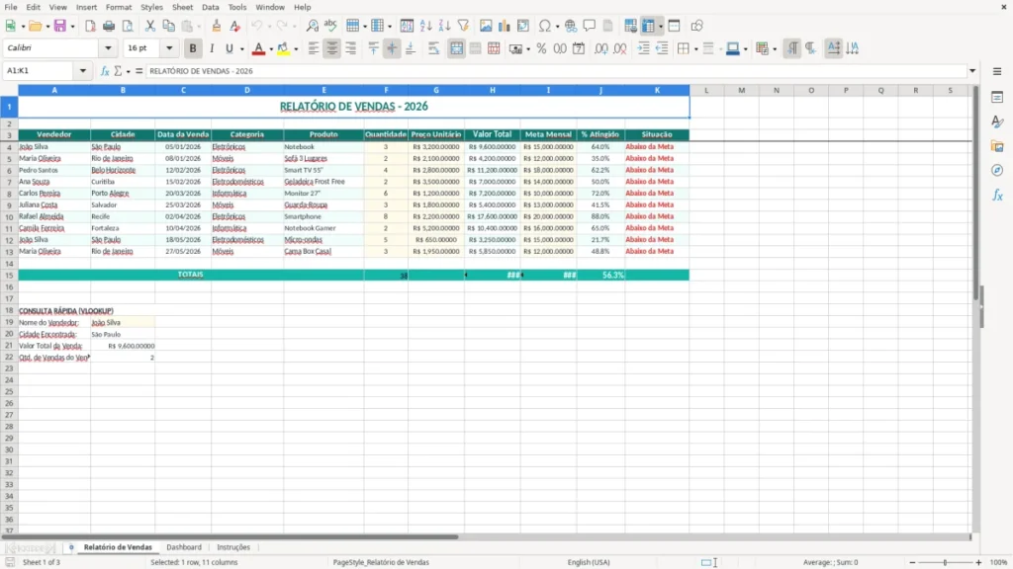Switch to Dashboard sheet tab
Image resolution: width=1013 pixels, height=569 pixels.
click(184, 547)
